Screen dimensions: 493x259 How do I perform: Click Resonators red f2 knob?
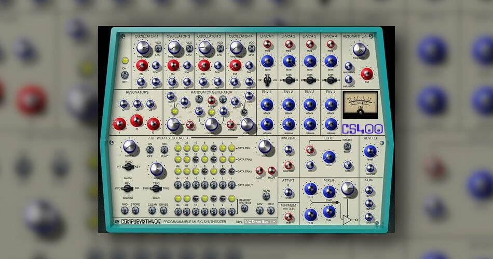[x=136, y=121]
